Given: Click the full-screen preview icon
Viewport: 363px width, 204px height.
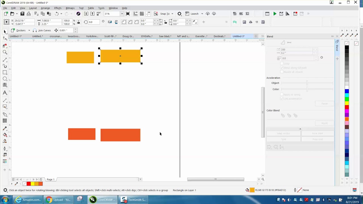Looking at the screenshot, I should [x=128, y=14].
